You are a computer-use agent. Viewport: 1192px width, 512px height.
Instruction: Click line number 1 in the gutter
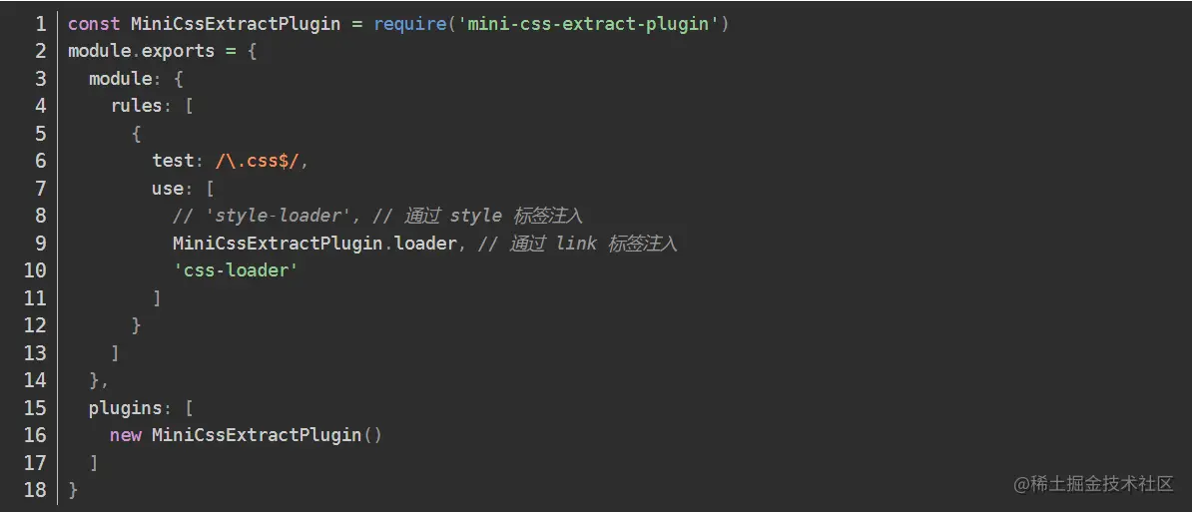40,24
